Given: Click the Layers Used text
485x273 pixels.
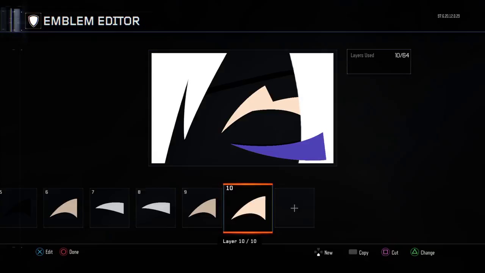Looking at the screenshot, I should (x=362, y=55).
